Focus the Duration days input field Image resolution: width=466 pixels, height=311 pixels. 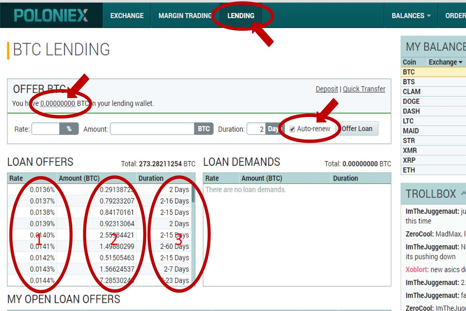pyautogui.click(x=256, y=129)
